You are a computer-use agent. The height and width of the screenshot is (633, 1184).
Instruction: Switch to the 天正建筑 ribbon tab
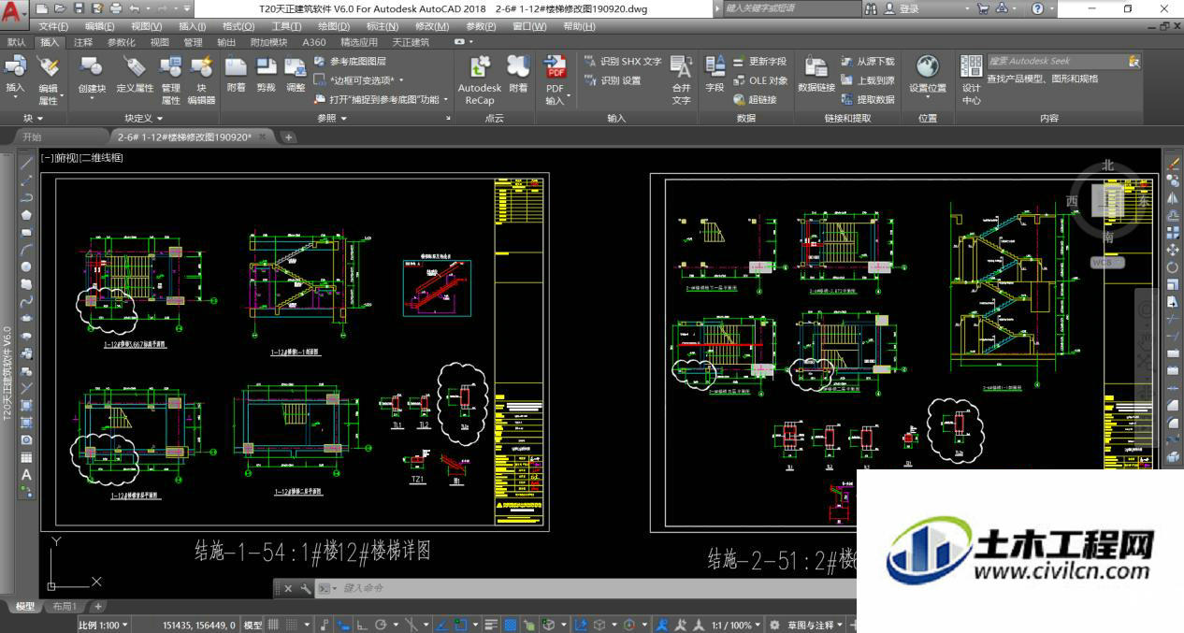point(411,42)
